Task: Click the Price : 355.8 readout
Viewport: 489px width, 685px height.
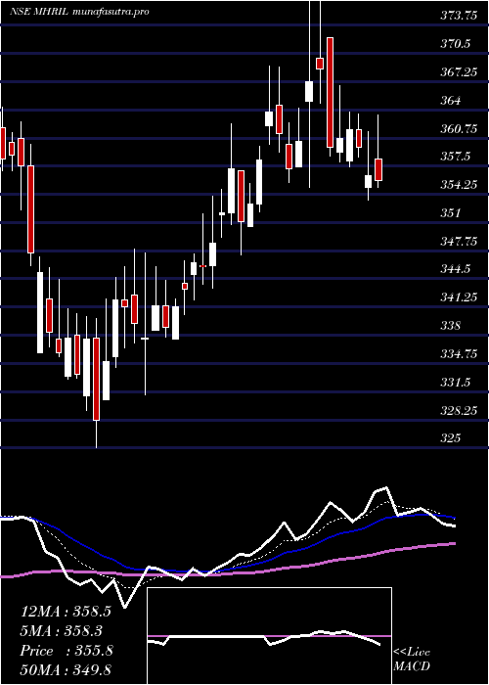Action: click(x=67, y=651)
